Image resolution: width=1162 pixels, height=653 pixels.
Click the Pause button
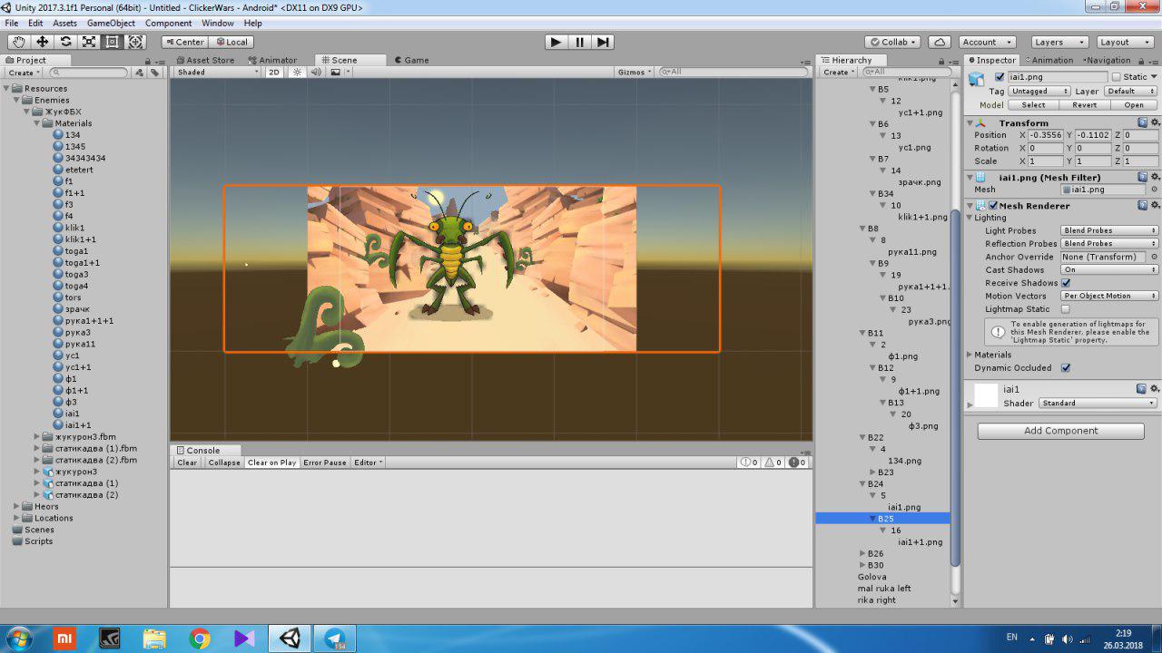(x=579, y=42)
